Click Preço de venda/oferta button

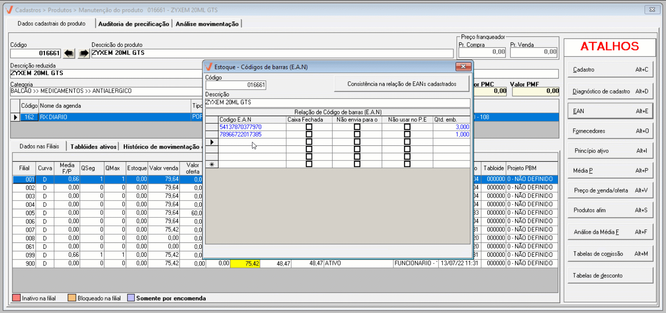click(610, 191)
